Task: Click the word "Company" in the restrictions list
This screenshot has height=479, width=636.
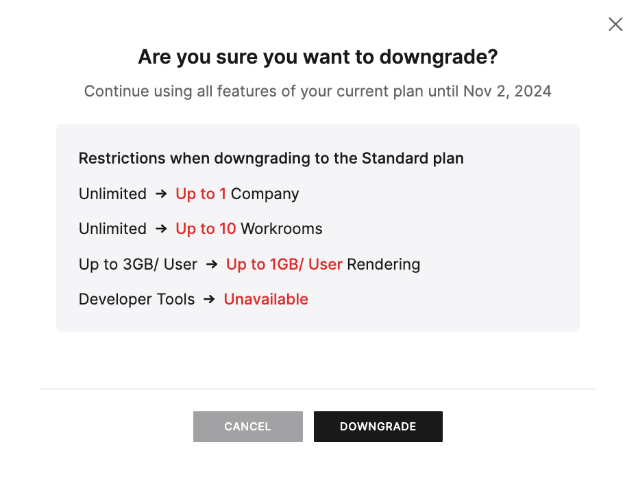Action: 265,194
